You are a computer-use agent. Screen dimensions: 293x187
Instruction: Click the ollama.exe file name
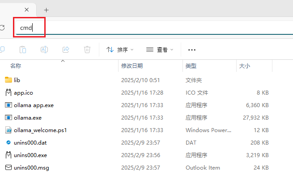(28, 118)
